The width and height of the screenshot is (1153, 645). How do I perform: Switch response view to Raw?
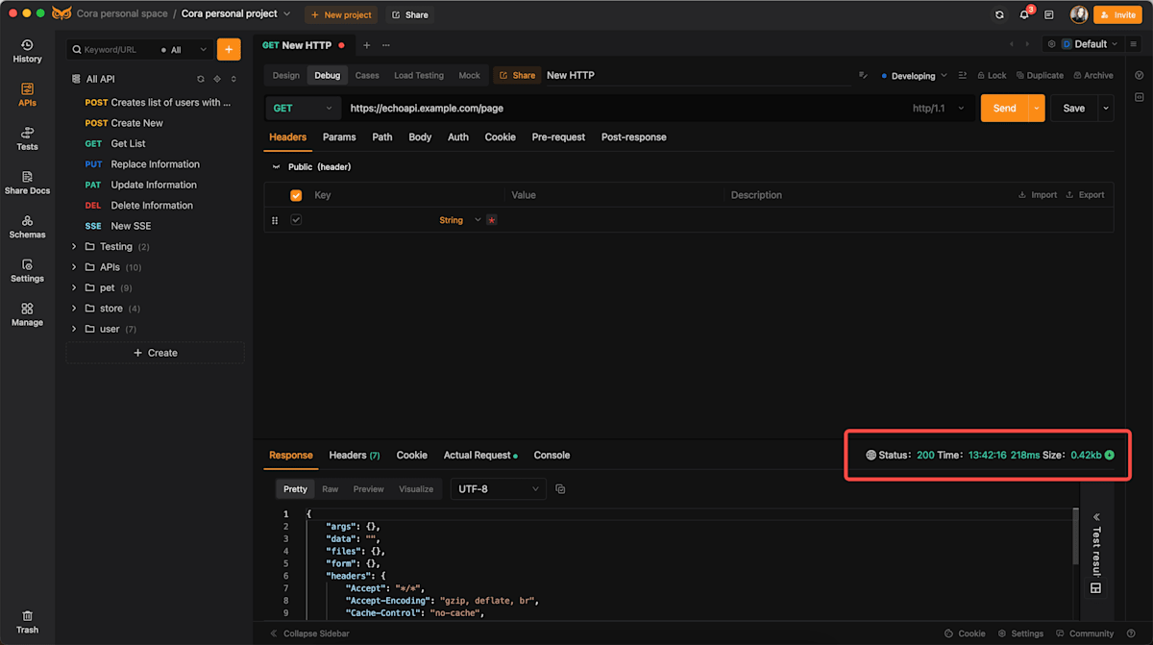(x=330, y=489)
